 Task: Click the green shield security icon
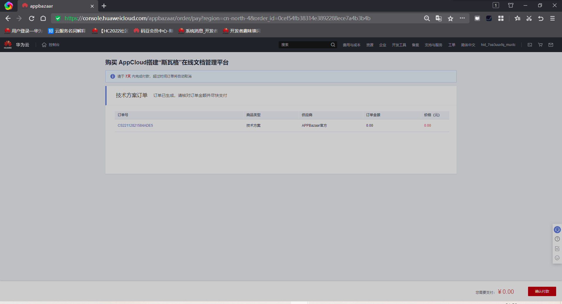point(58,18)
